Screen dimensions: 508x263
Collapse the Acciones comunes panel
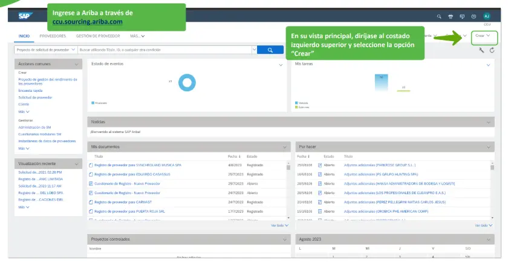pyautogui.click(x=76, y=64)
